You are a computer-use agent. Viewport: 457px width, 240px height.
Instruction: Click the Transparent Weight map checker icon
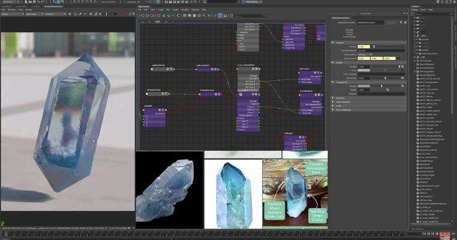pos(402,86)
